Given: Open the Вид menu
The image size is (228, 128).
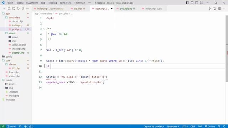Looking at the screenshot, I should [x=43, y=3].
